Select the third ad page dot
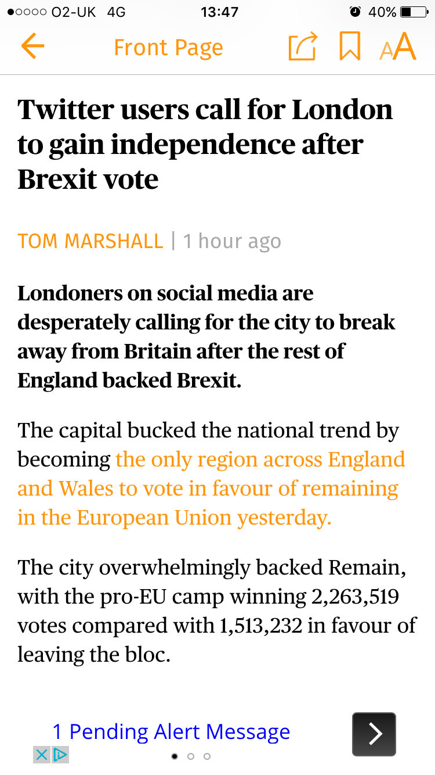This screenshot has width=435, height=775. pos(207,756)
